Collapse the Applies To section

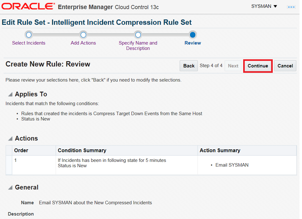pyautogui.click(x=10, y=94)
